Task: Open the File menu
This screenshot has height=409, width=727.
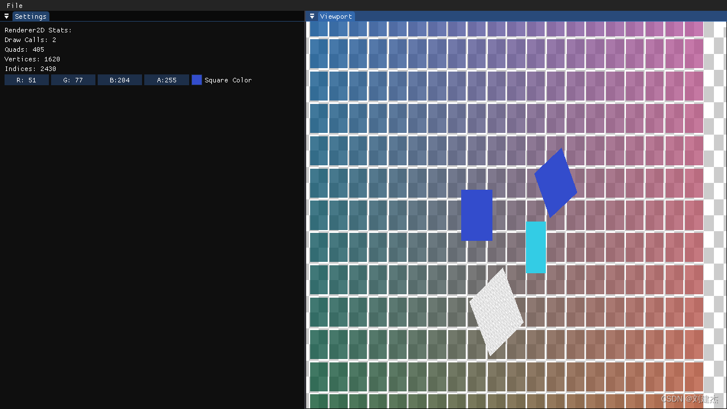Action: click(15, 6)
